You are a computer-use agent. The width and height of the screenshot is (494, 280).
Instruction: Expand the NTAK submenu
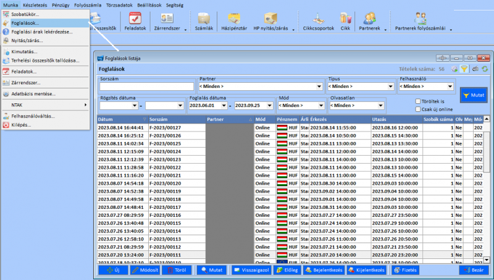pyautogui.click(x=45, y=105)
